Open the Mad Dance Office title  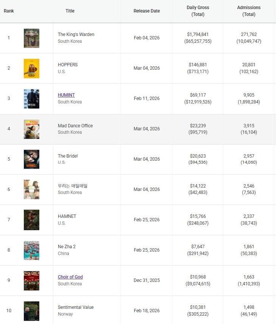pyautogui.click(x=75, y=125)
